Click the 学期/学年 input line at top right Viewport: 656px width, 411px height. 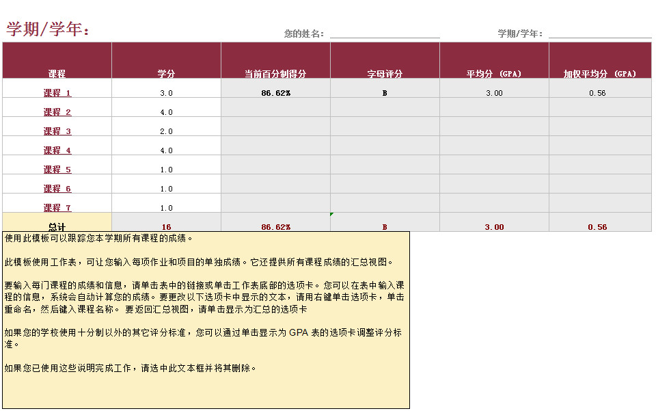point(599,34)
